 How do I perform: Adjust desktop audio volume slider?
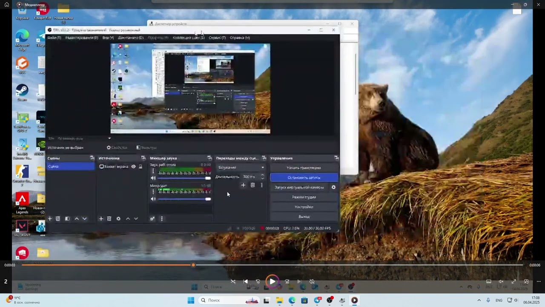pyautogui.click(x=184, y=178)
